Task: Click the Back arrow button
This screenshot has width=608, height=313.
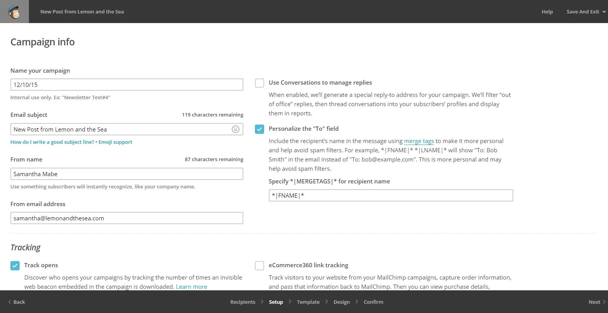Action: (17, 302)
